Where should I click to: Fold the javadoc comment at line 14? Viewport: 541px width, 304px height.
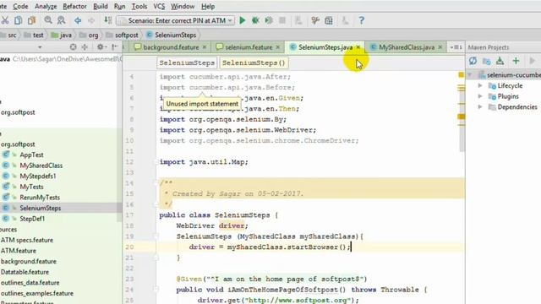[156, 182]
